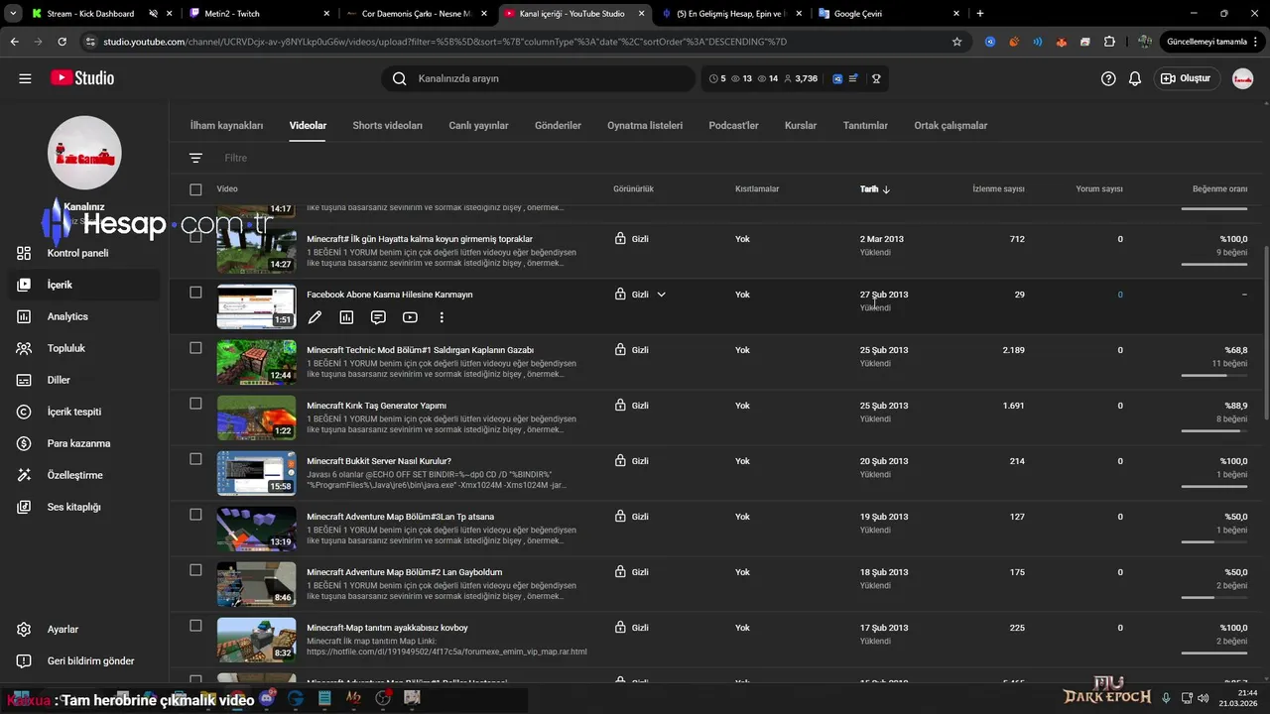Open comment count 0 for Facebook Abone video

pyautogui.click(x=1120, y=295)
